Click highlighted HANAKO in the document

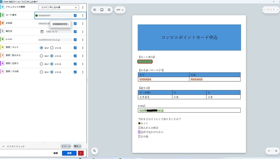tap(196, 79)
